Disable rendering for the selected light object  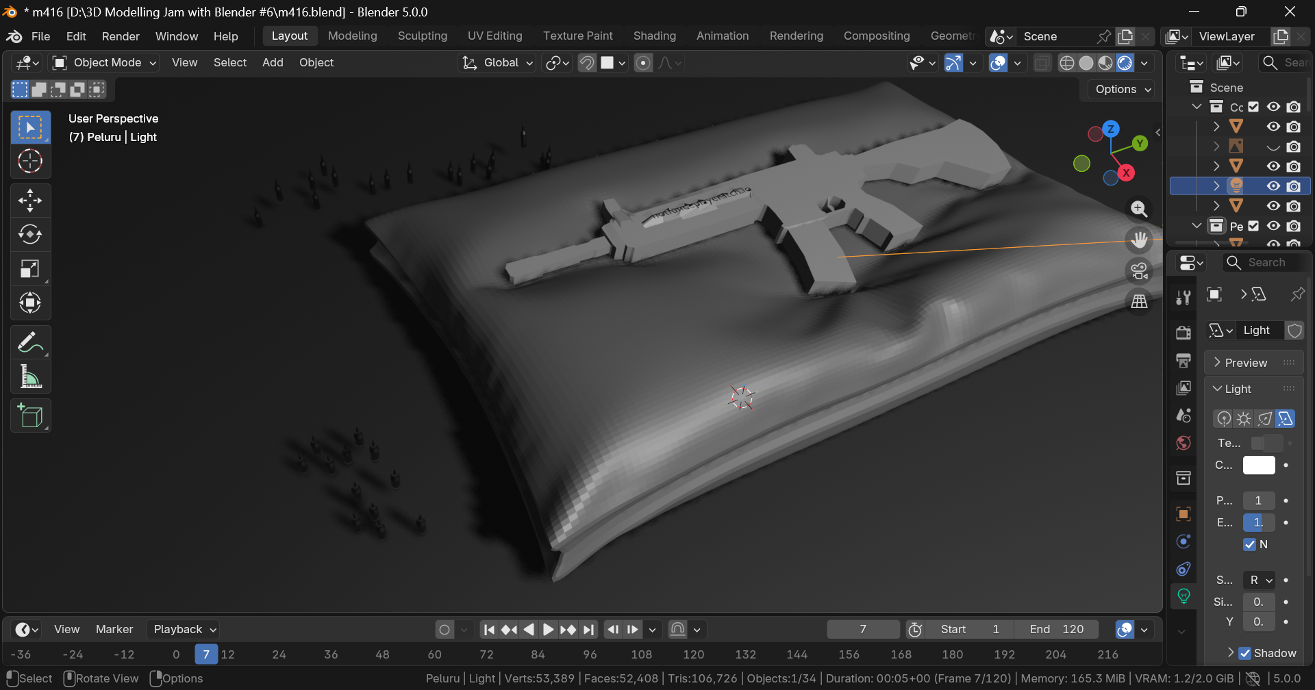tap(1294, 186)
